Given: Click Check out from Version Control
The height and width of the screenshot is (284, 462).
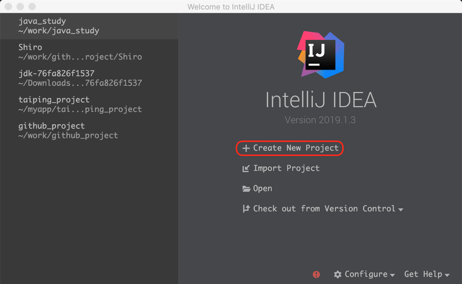Looking at the screenshot, I should [x=324, y=209].
